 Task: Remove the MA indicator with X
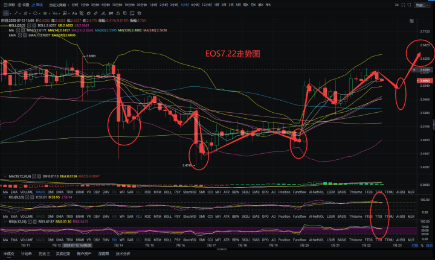coord(23,30)
